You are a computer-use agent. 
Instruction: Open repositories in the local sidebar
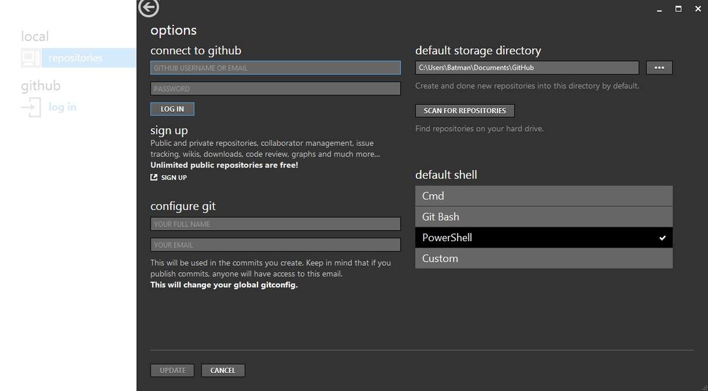[76, 58]
